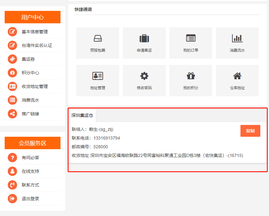Open 申请集运 briefcase icon tile

144,39
